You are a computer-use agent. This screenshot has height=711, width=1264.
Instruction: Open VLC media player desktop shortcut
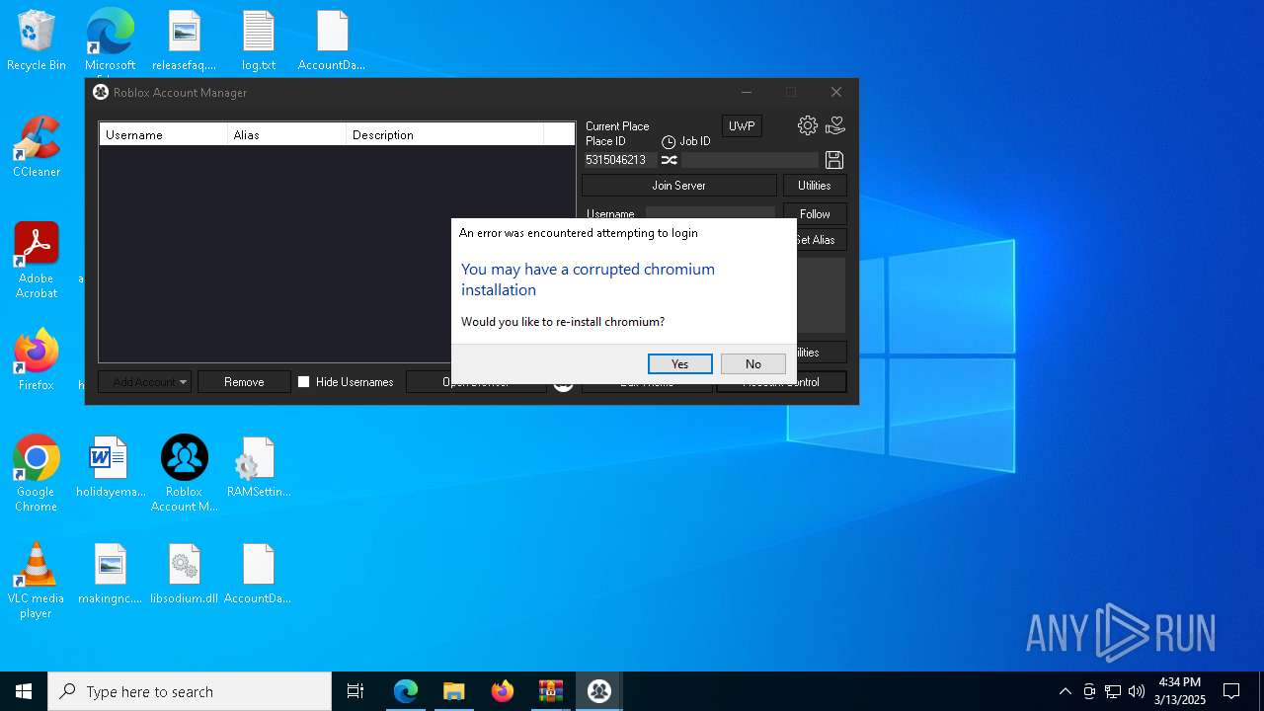37,581
